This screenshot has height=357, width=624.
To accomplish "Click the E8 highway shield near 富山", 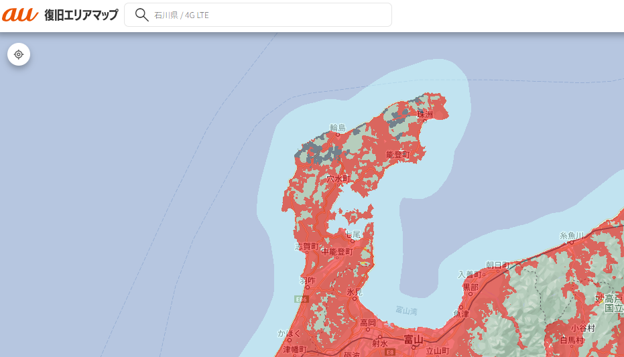I will pyautogui.click(x=390, y=352).
